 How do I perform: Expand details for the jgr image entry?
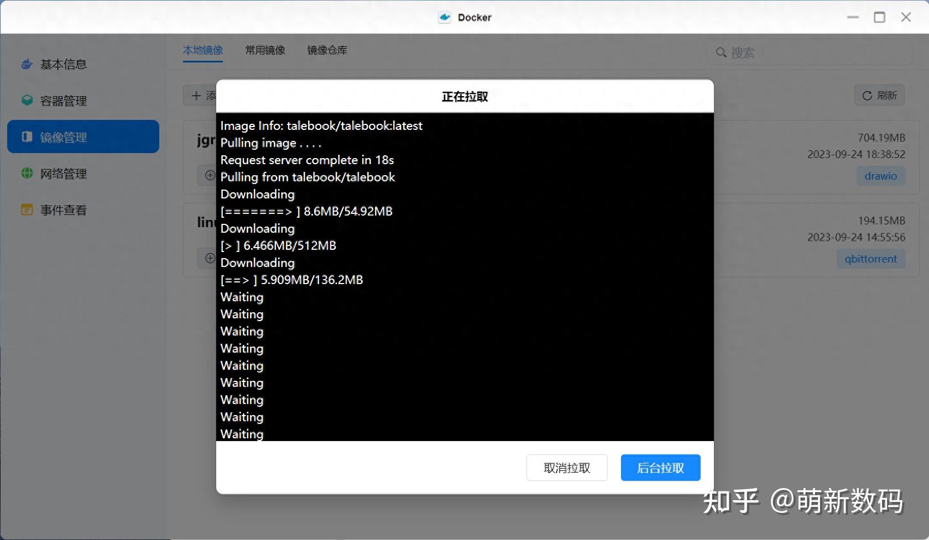click(x=210, y=175)
